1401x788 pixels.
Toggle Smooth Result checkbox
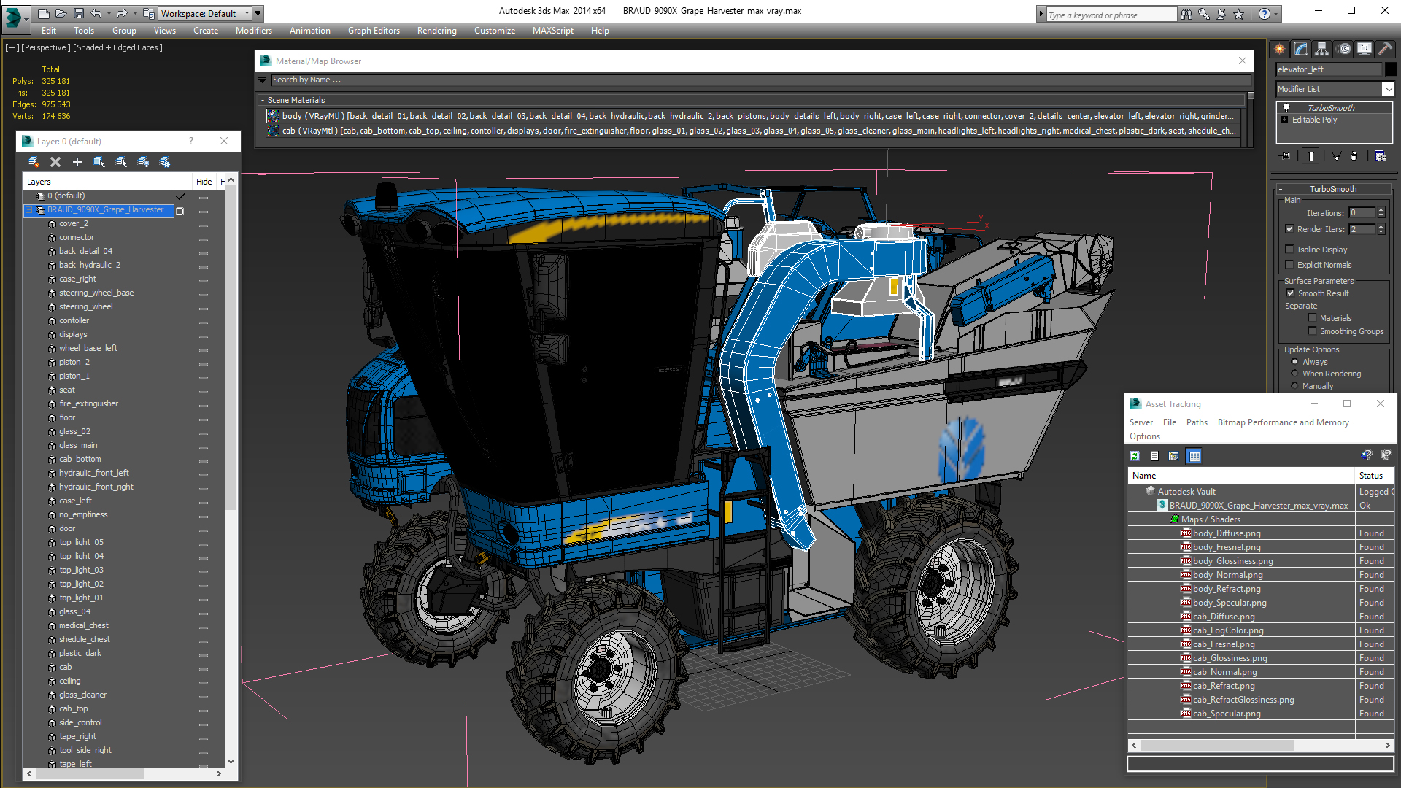pos(1290,293)
